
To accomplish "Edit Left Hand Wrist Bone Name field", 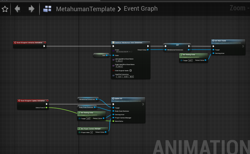I will coord(119,61).
